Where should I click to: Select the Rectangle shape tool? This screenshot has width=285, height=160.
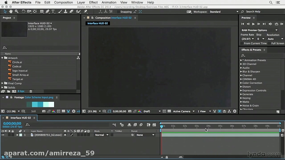[x=41, y=11]
